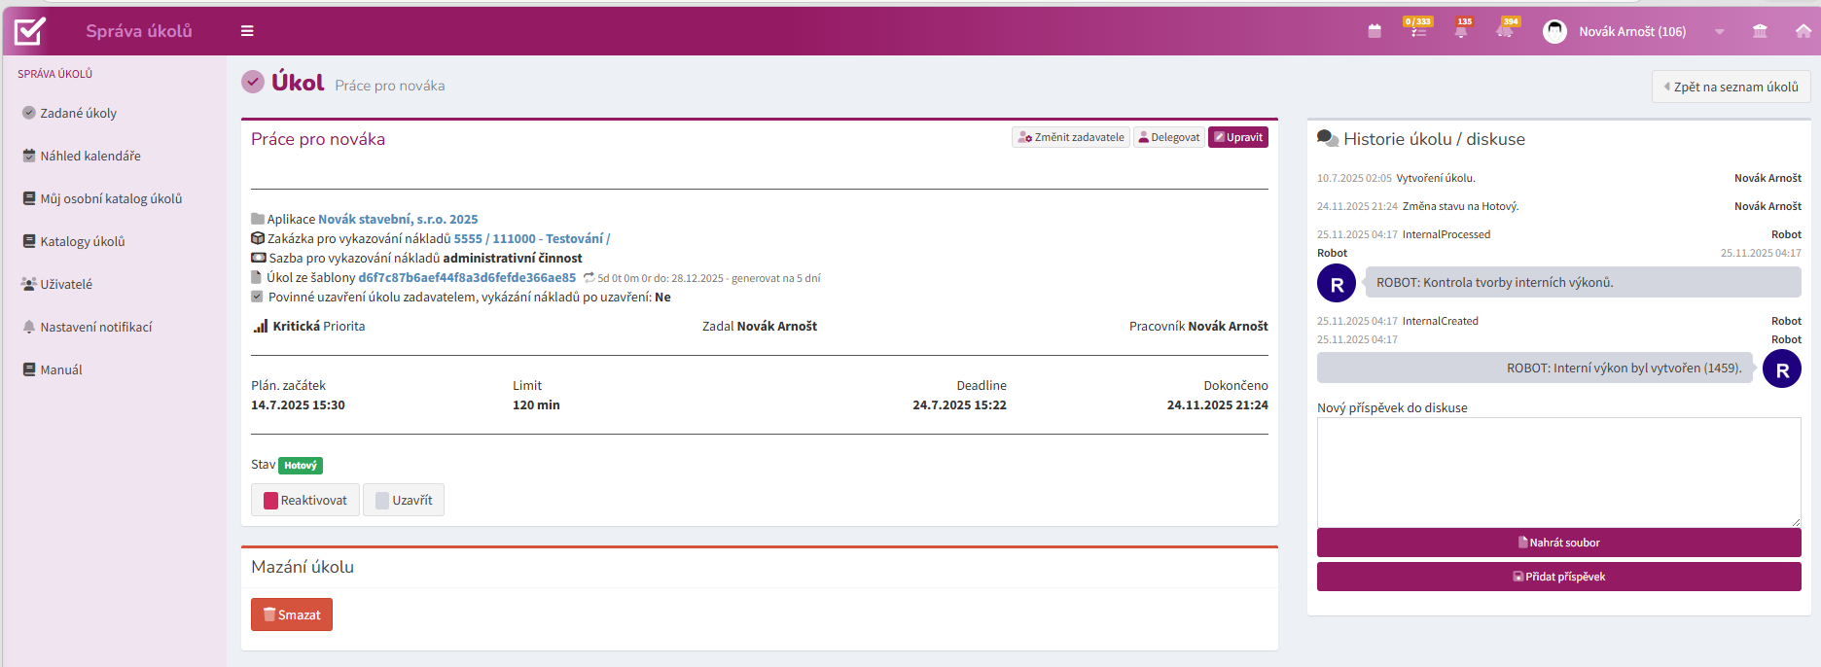Click the discussion bubbles icon by Historie úkolu
This screenshot has height=667, width=1821.
(x=1328, y=138)
